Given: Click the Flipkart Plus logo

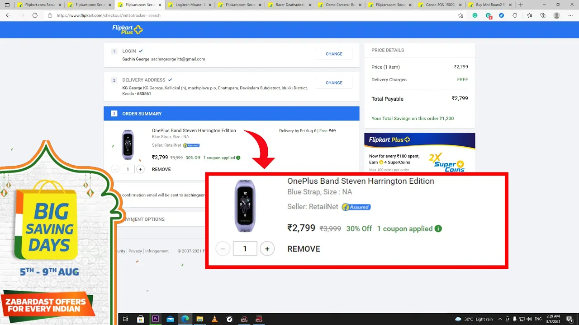Looking at the screenshot, I should point(127,30).
